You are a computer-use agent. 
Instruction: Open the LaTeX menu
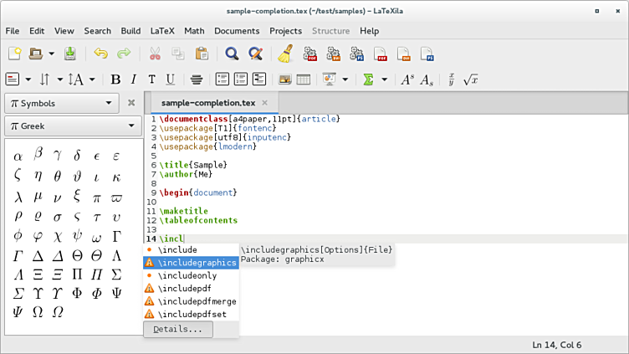pos(162,31)
